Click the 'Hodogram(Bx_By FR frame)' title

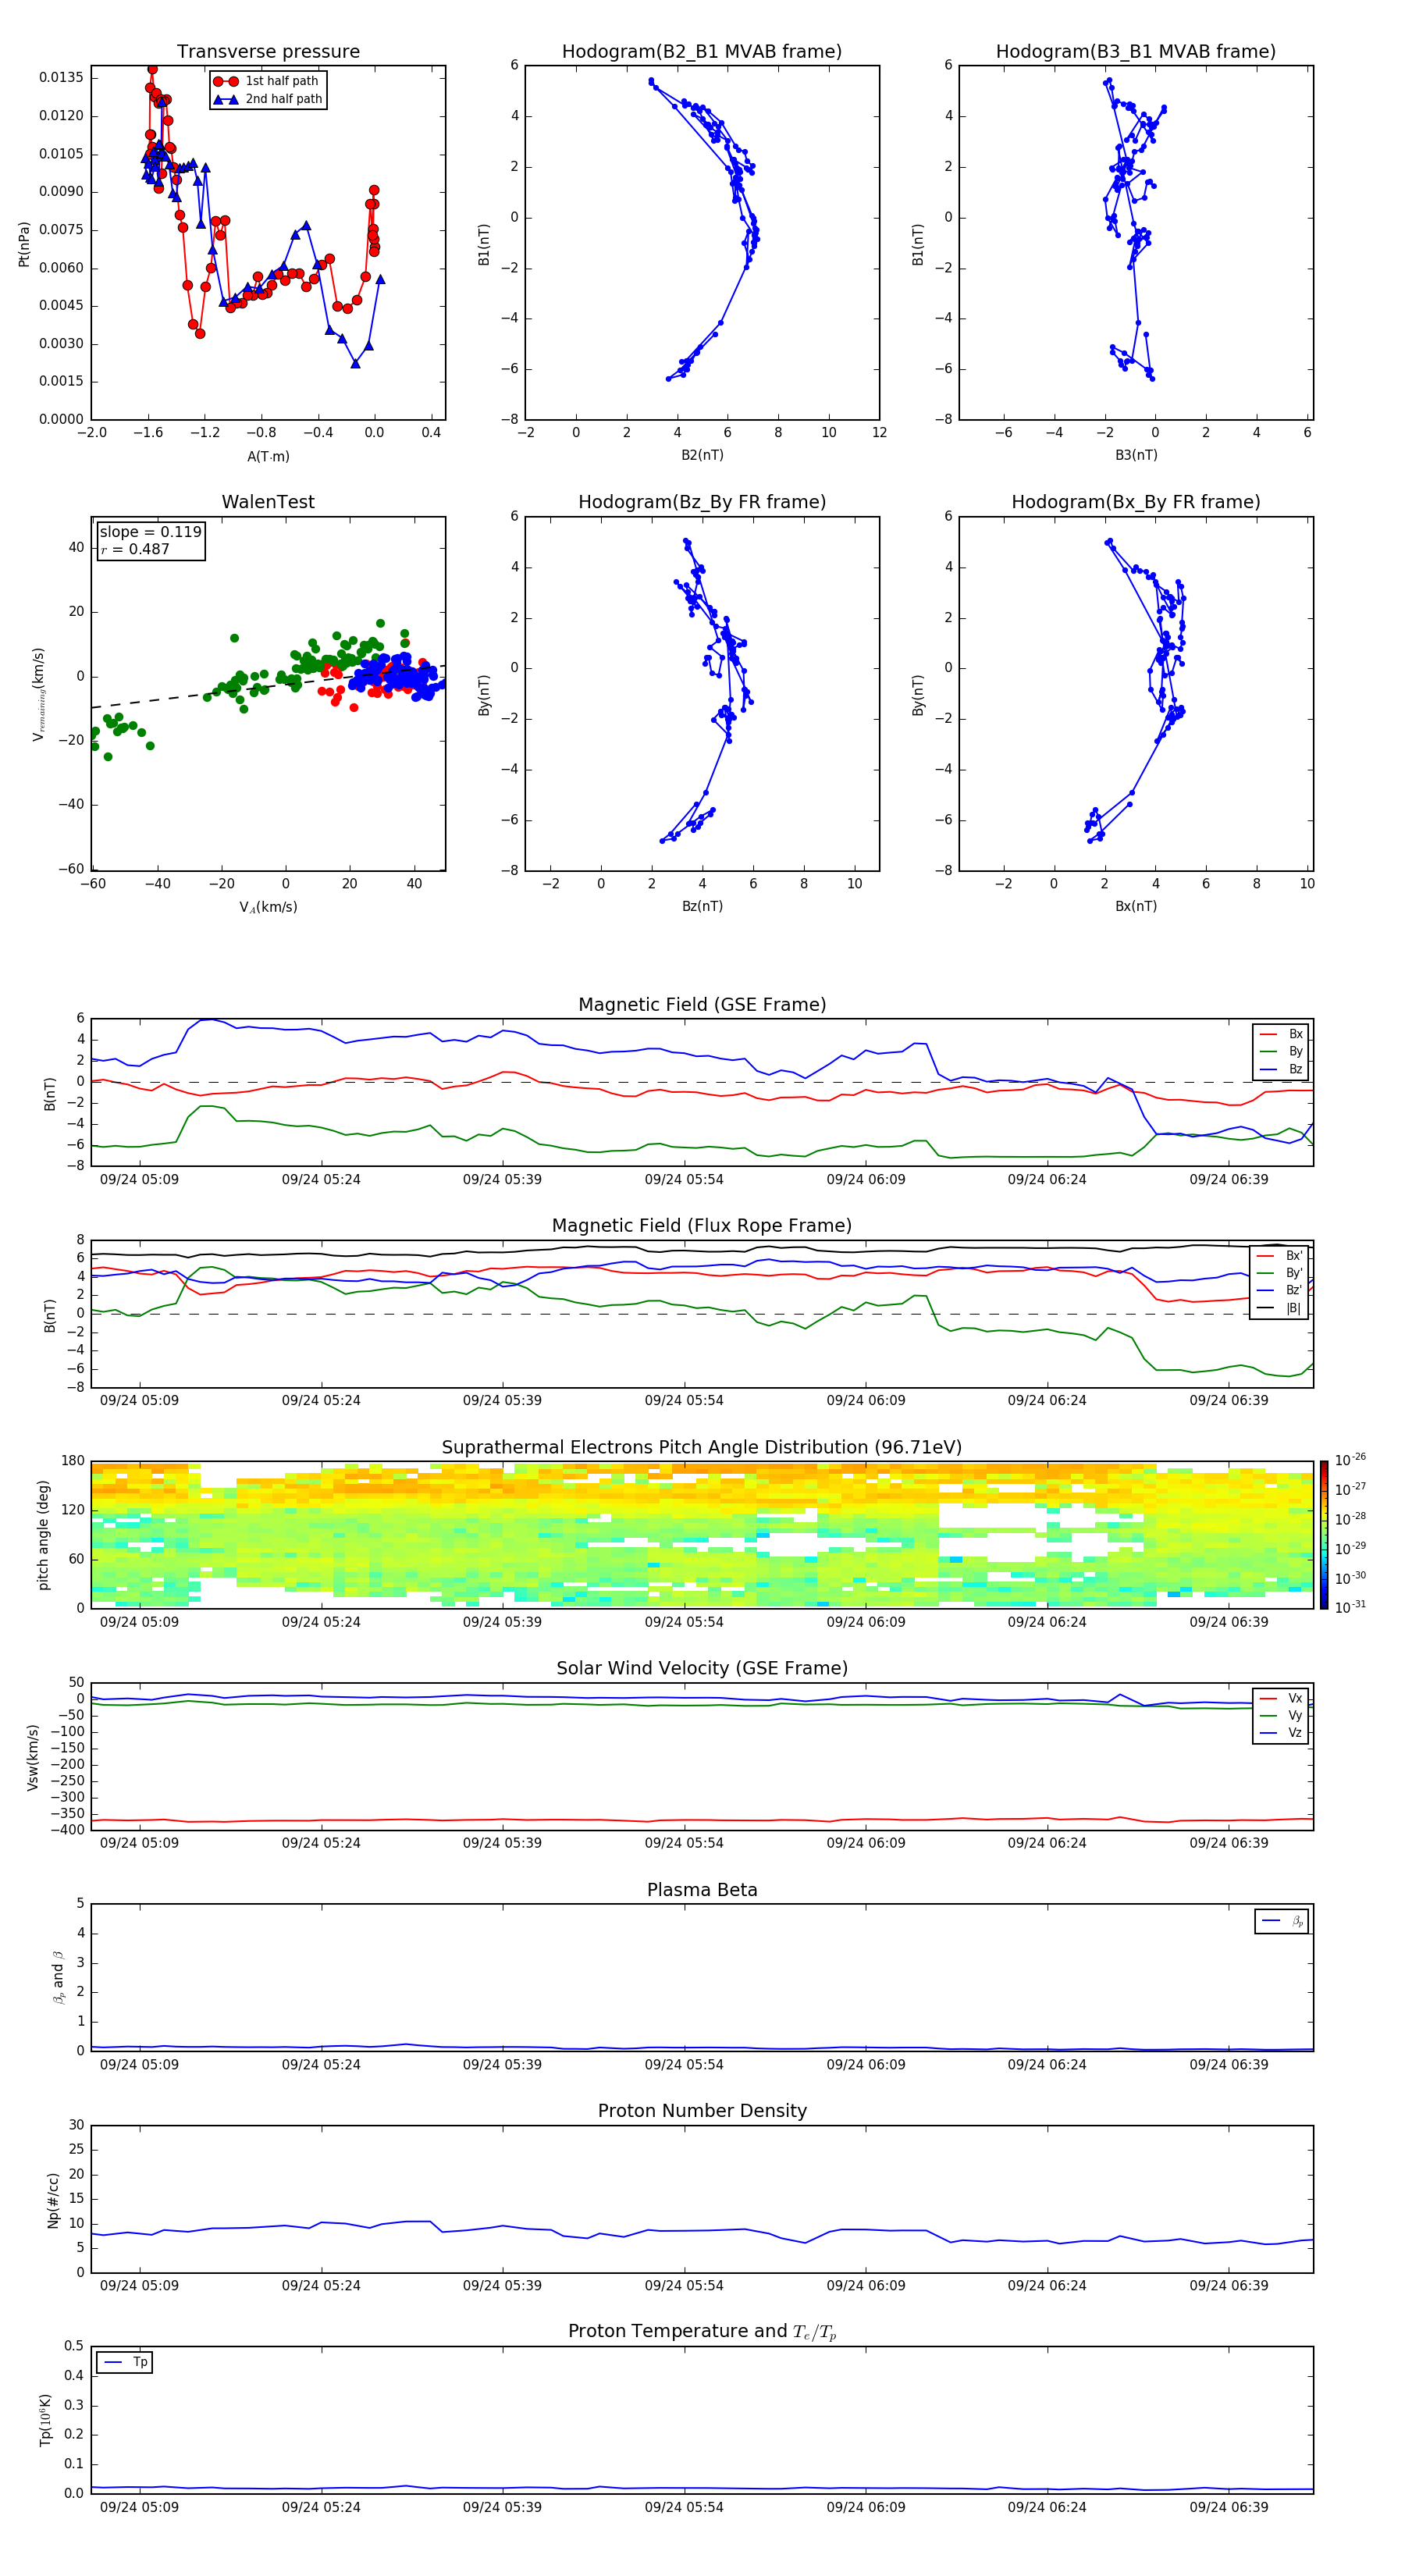point(1136,502)
